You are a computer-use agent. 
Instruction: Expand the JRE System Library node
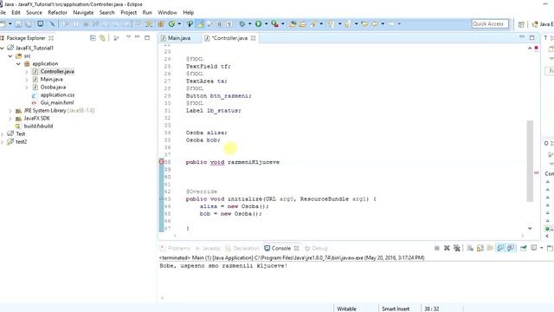click(x=10, y=111)
